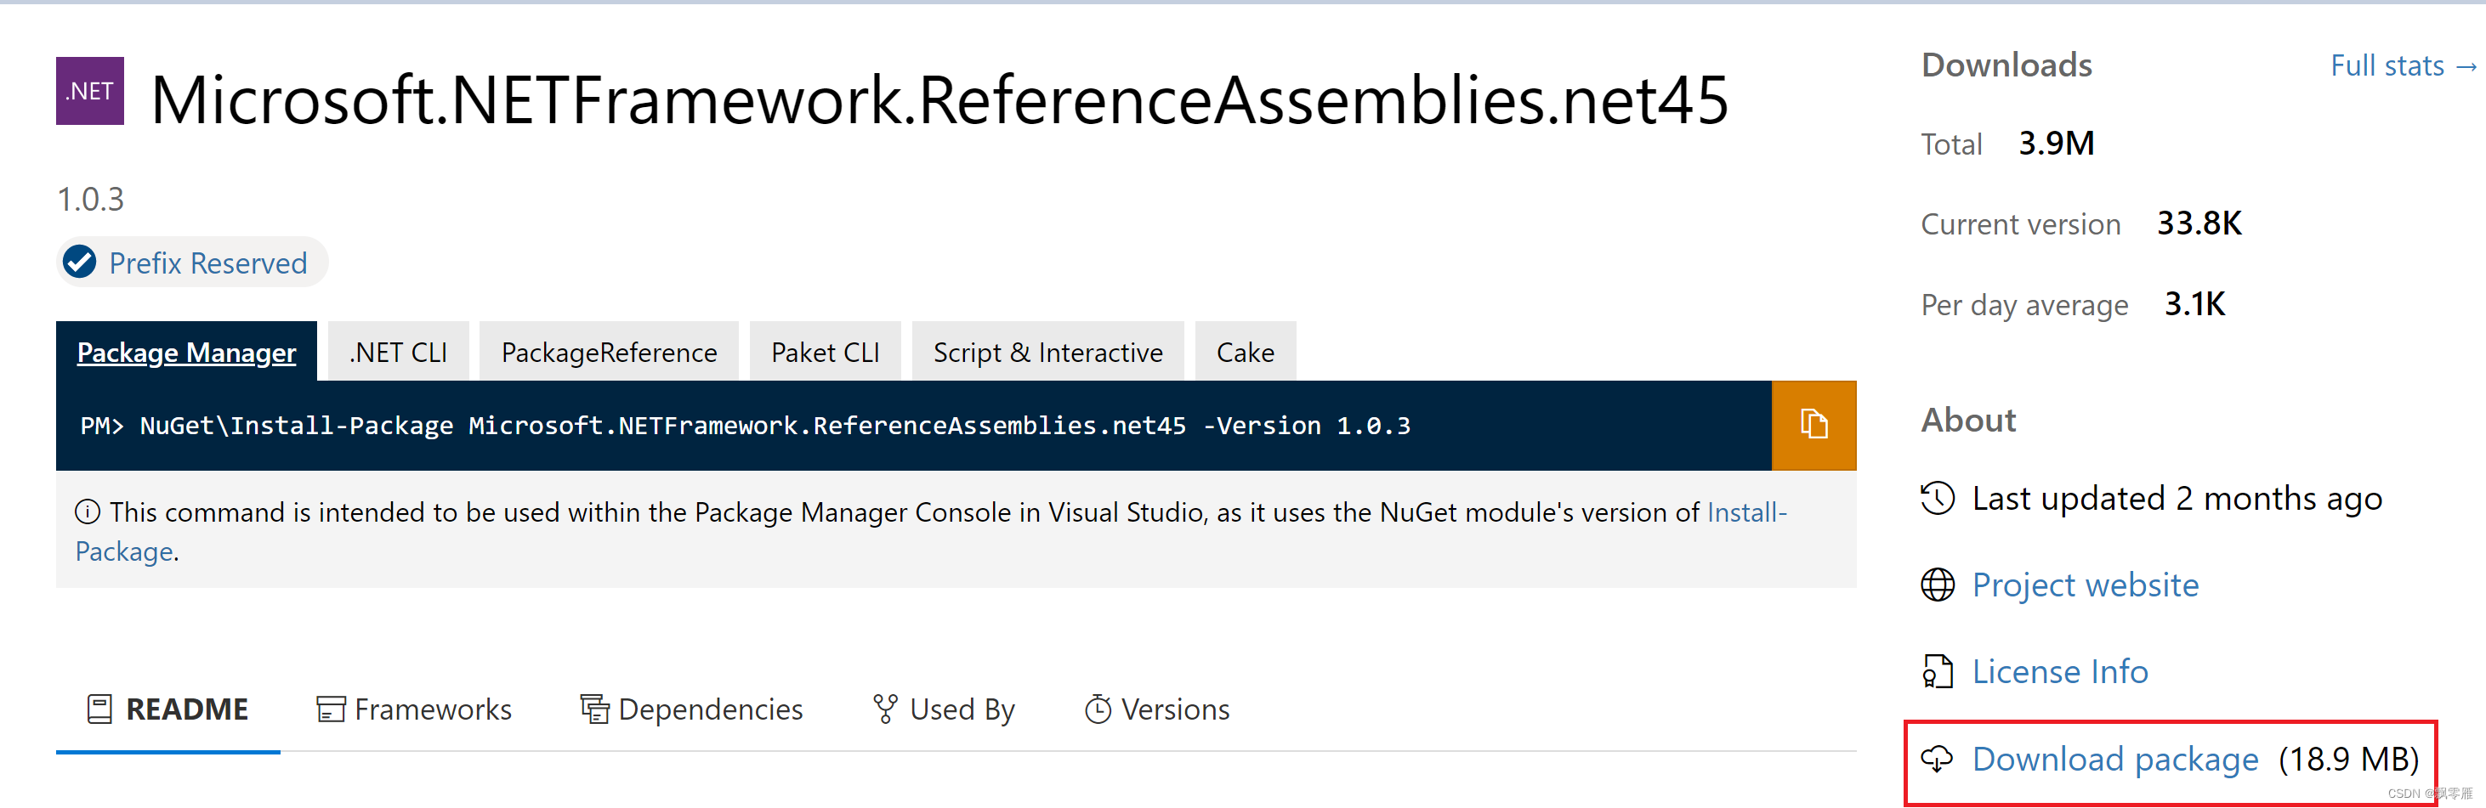Click the cloud download icon
Image resolution: width=2486 pixels, height=808 pixels.
(x=1937, y=759)
